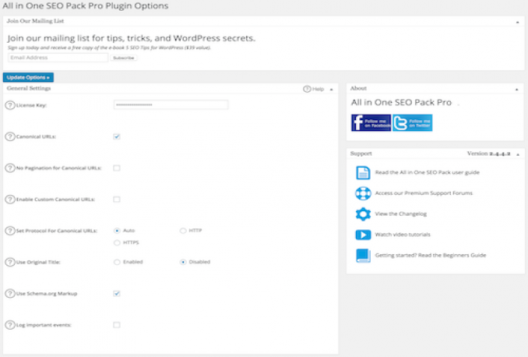Click the Email Address input field
Screen dimensions: 528x357
[x=58, y=58]
